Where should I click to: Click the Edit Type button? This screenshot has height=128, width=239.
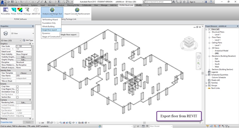(28, 40)
